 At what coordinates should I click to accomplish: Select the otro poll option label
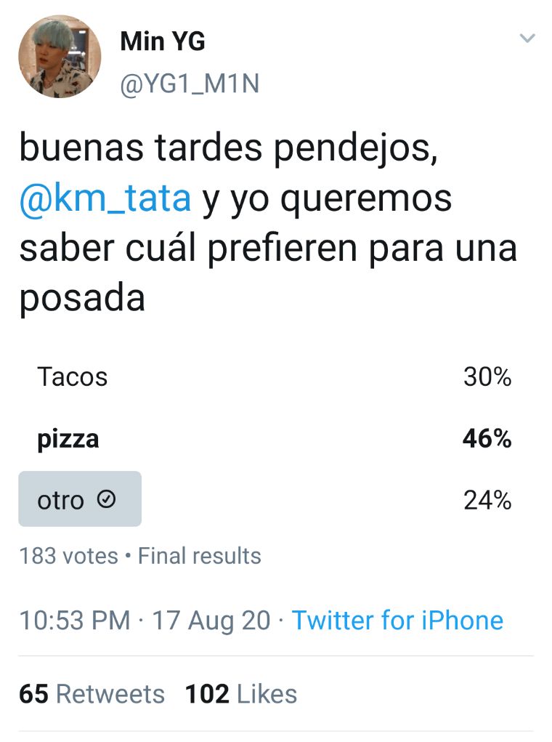[60, 500]
